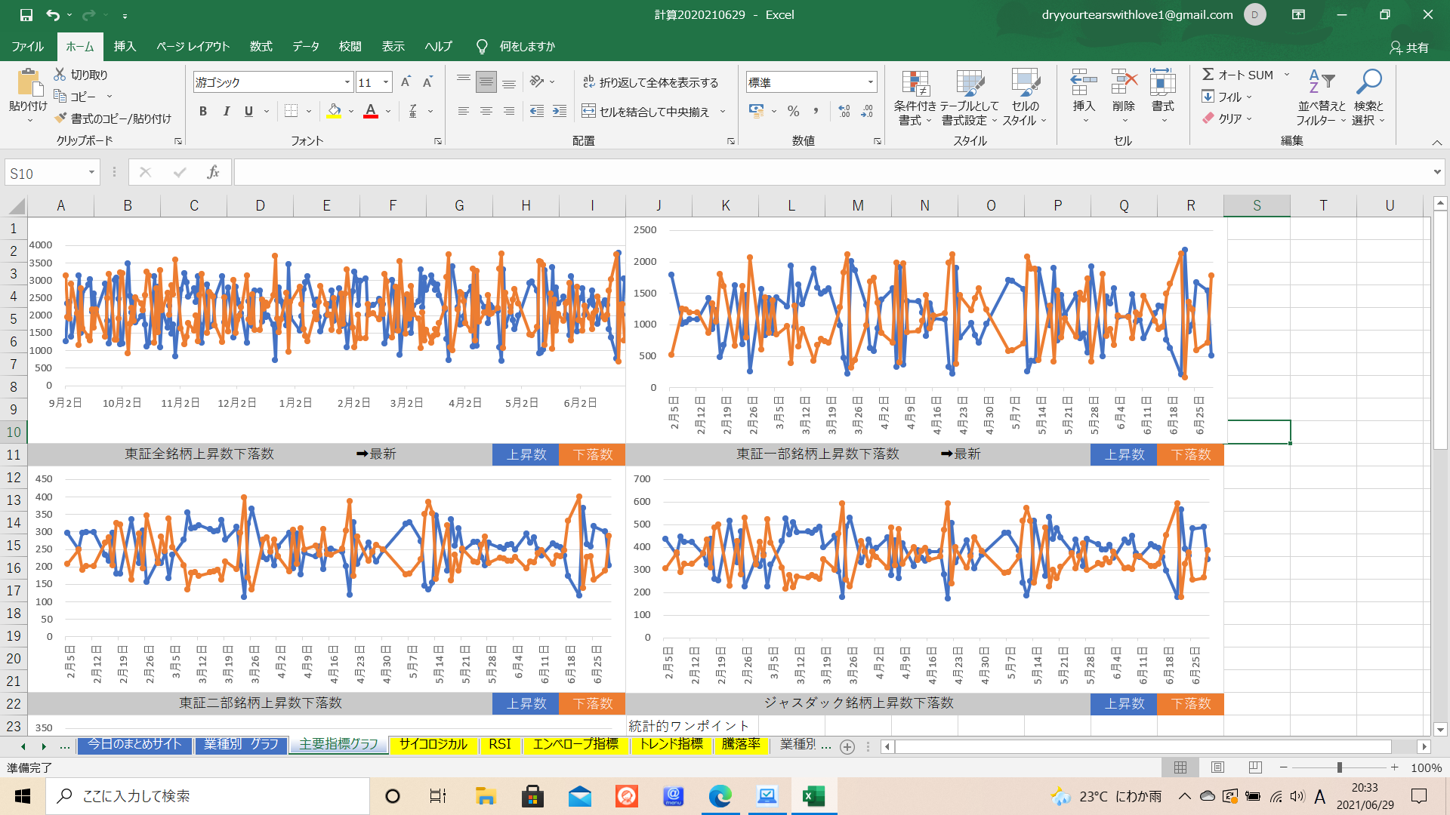This screenshot has width=1450, height=815.
Task: Open the font name dropdown
Action: click(347, 82)
